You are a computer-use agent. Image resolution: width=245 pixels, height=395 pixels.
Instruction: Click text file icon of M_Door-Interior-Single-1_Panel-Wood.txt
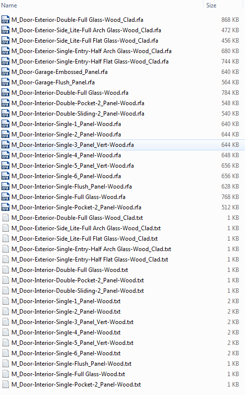5,301
